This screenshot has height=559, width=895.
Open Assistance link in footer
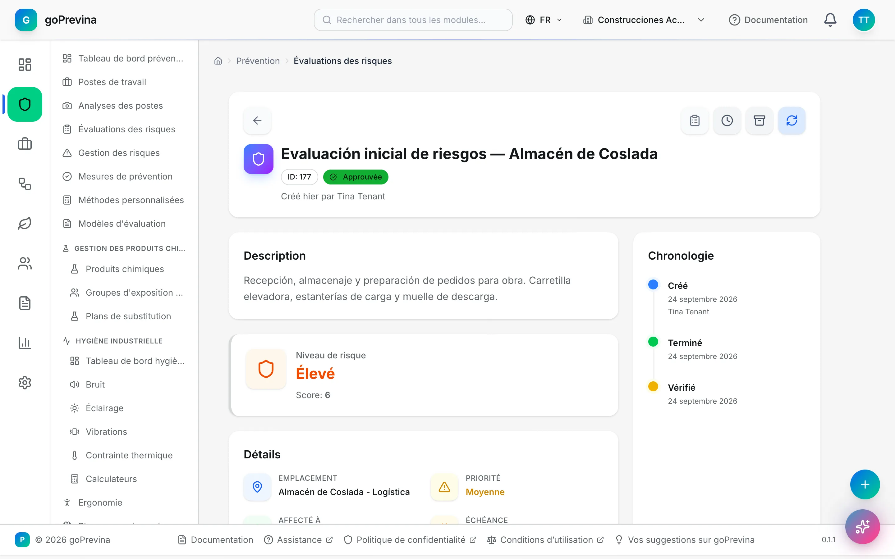[x=298, y=540]
